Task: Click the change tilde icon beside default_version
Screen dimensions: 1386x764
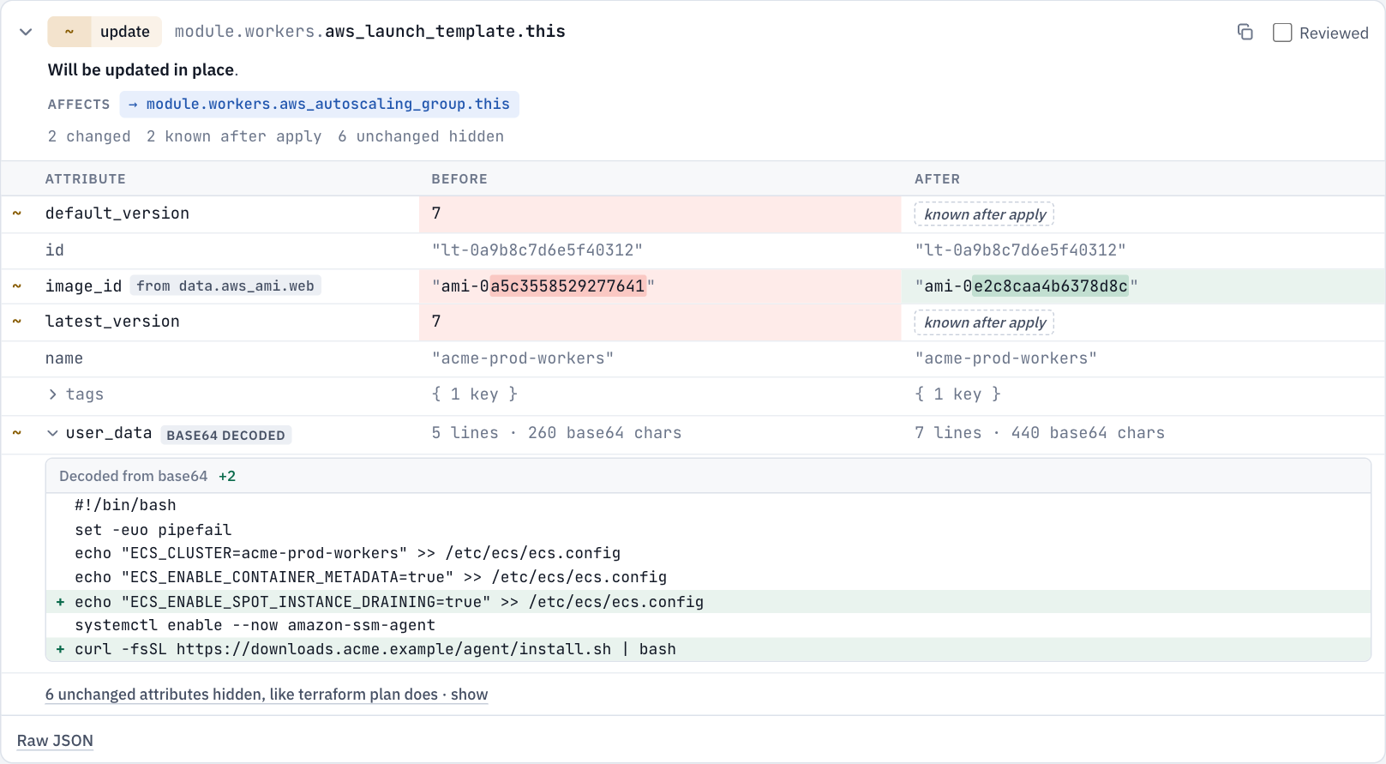Action: tap(16, 214)
